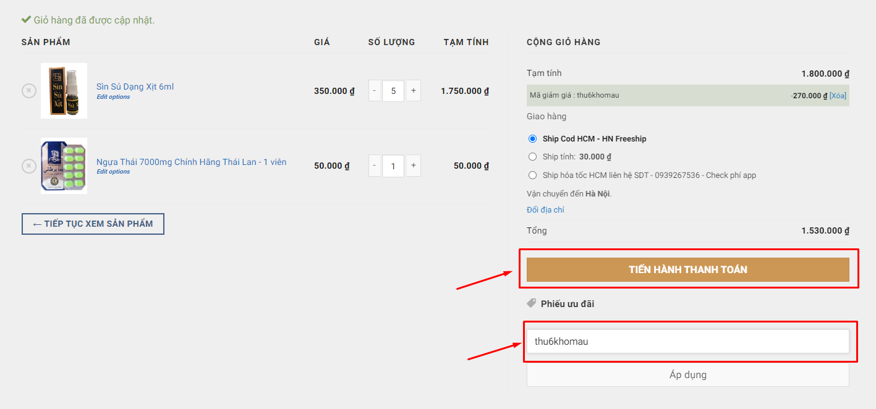The image size is (876, 409).
Task: Increase quantity of Ngựa Thái 7000mg
Action: click(414, 166)
